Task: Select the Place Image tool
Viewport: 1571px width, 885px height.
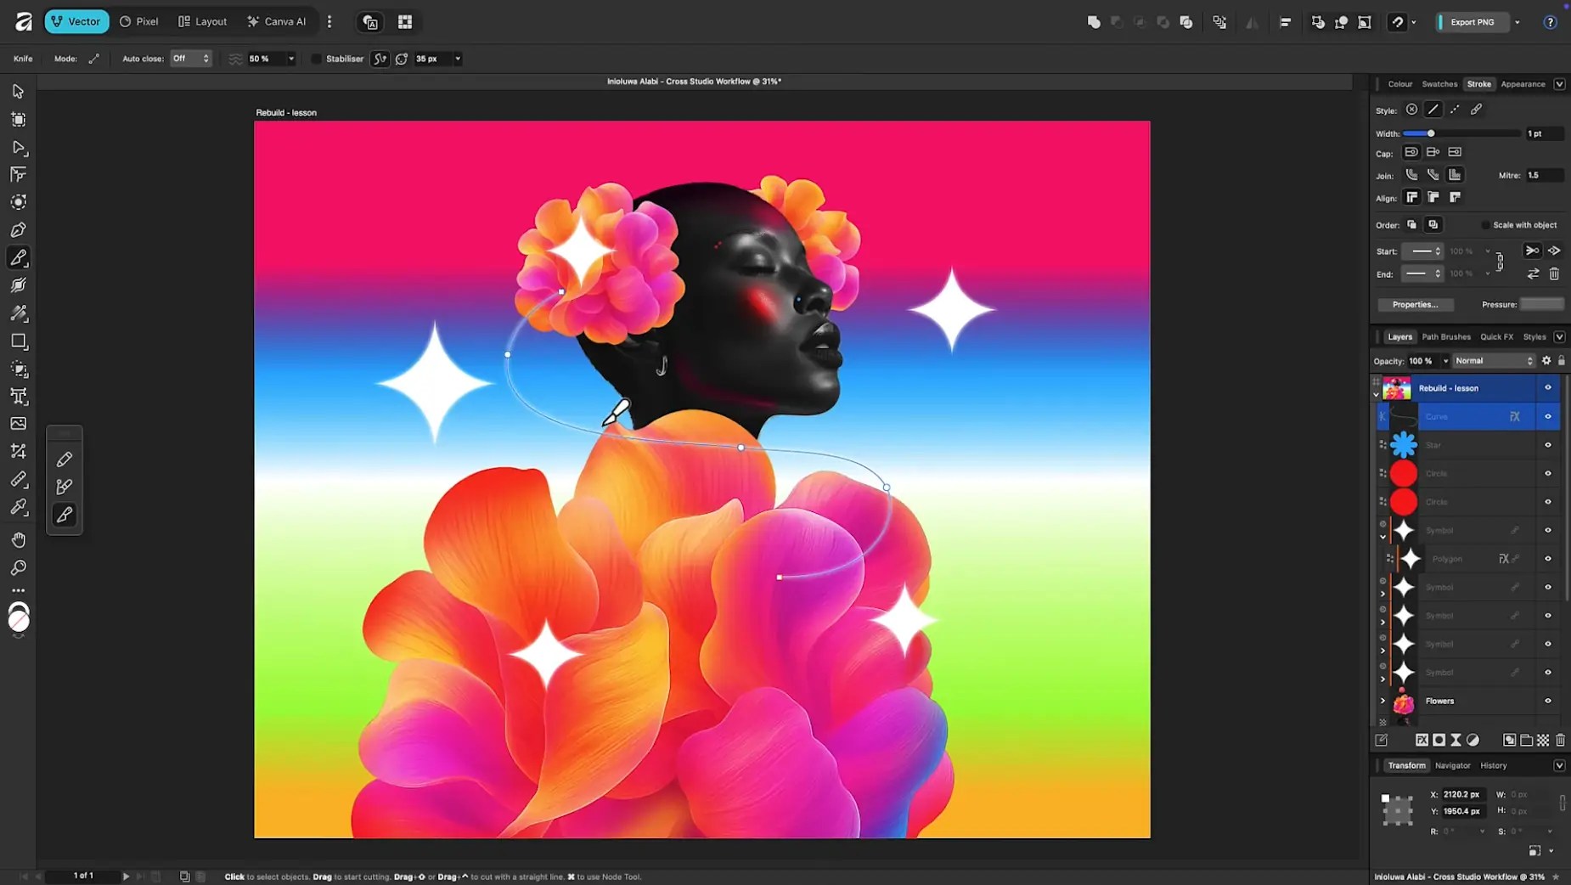Action: pos(18,424)
